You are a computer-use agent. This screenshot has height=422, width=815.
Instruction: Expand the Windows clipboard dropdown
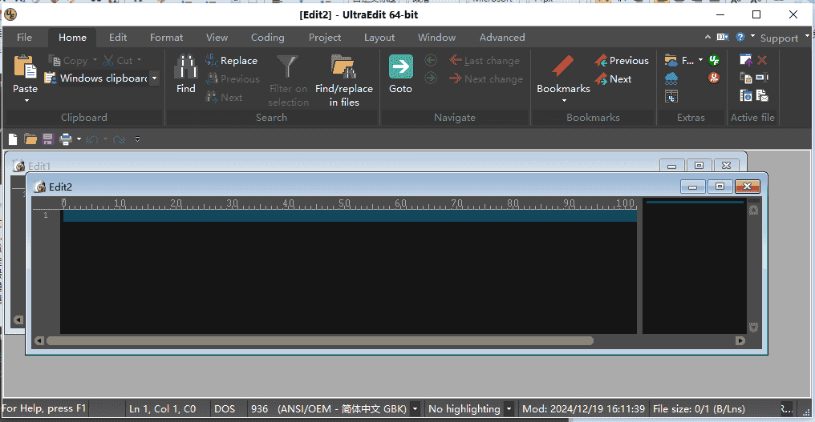pyautogui.click(x=154, y=78)
